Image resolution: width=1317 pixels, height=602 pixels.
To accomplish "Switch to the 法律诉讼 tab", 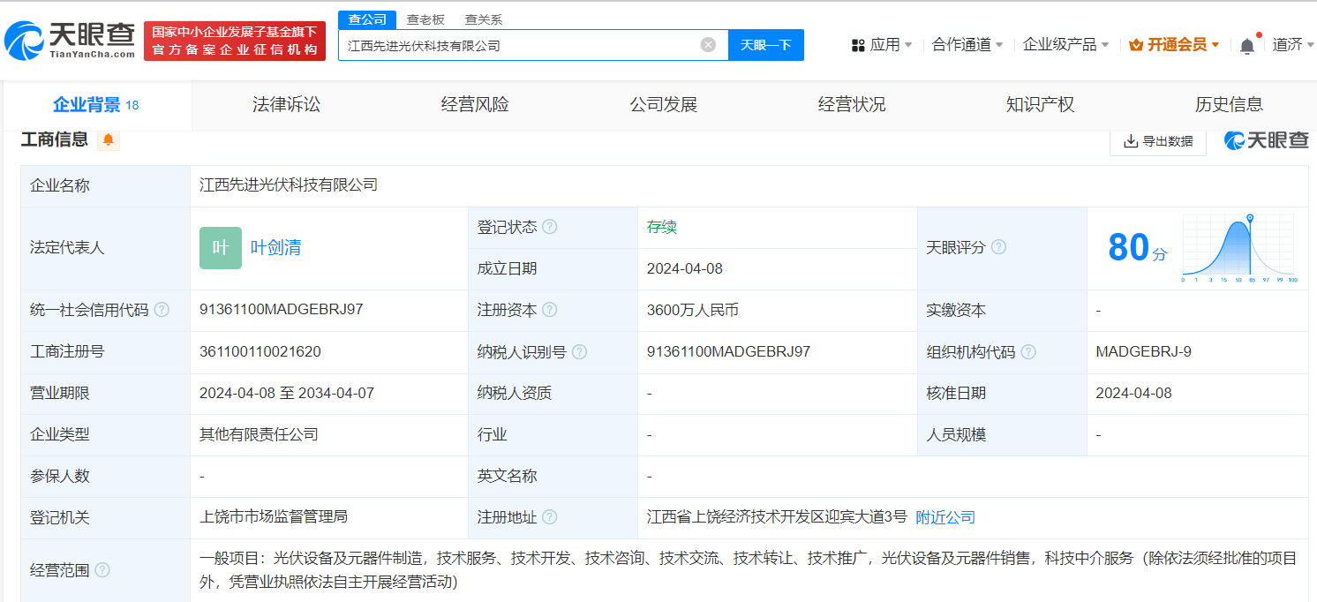I will click(286, 105).
